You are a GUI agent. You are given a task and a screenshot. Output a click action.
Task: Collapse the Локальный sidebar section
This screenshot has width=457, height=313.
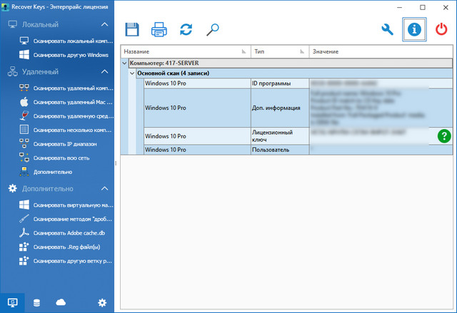pyautogui.click(x=104, y=25)
